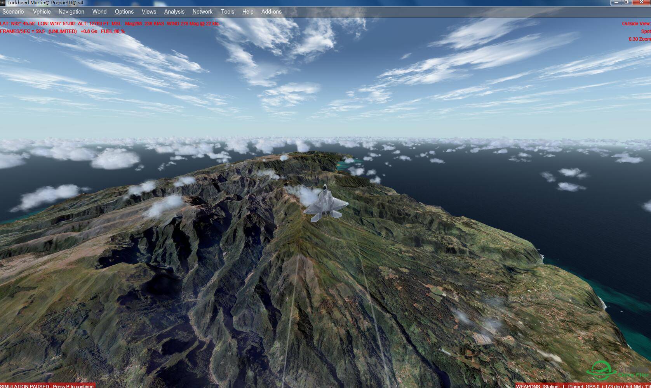Open the Tools menu
The image size is (651, 388).
click(227, 12)
